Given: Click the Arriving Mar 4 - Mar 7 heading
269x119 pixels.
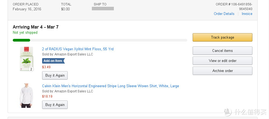Looking at the screenshot, I should point(36,27).
